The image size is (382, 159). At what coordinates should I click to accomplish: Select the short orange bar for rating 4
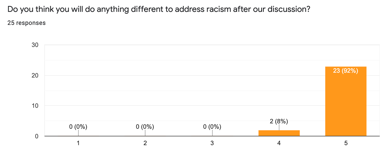[x=279, y=133]
